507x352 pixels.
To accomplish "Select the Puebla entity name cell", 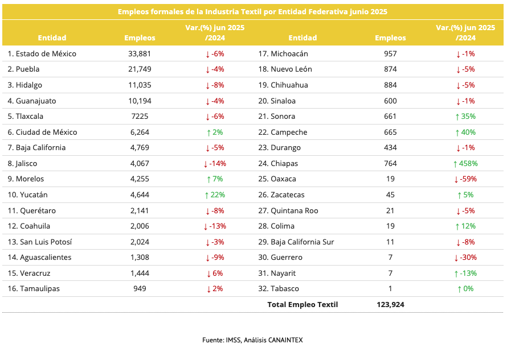I will pos(27,69).
